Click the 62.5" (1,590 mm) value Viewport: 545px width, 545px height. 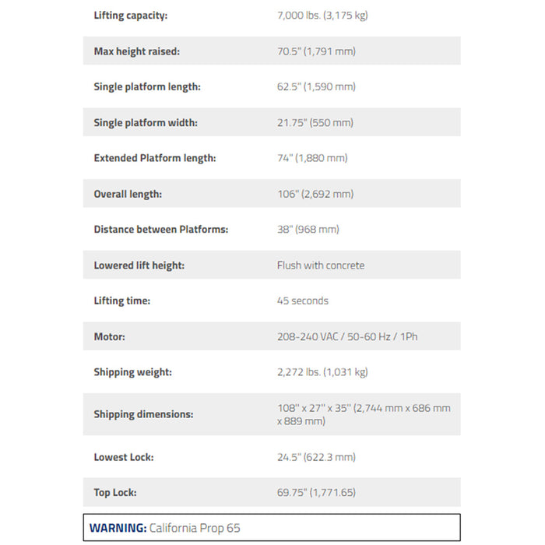pos(316,86)
